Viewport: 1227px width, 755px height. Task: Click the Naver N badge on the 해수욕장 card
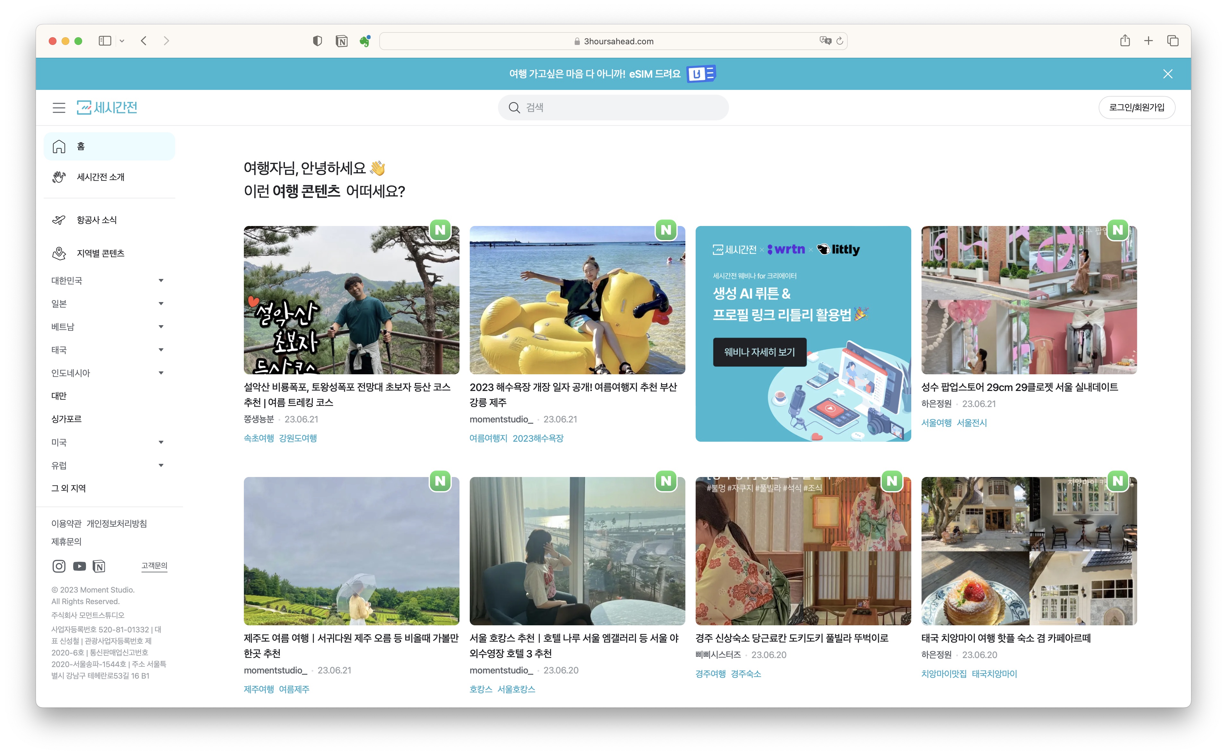pos(666,230)
